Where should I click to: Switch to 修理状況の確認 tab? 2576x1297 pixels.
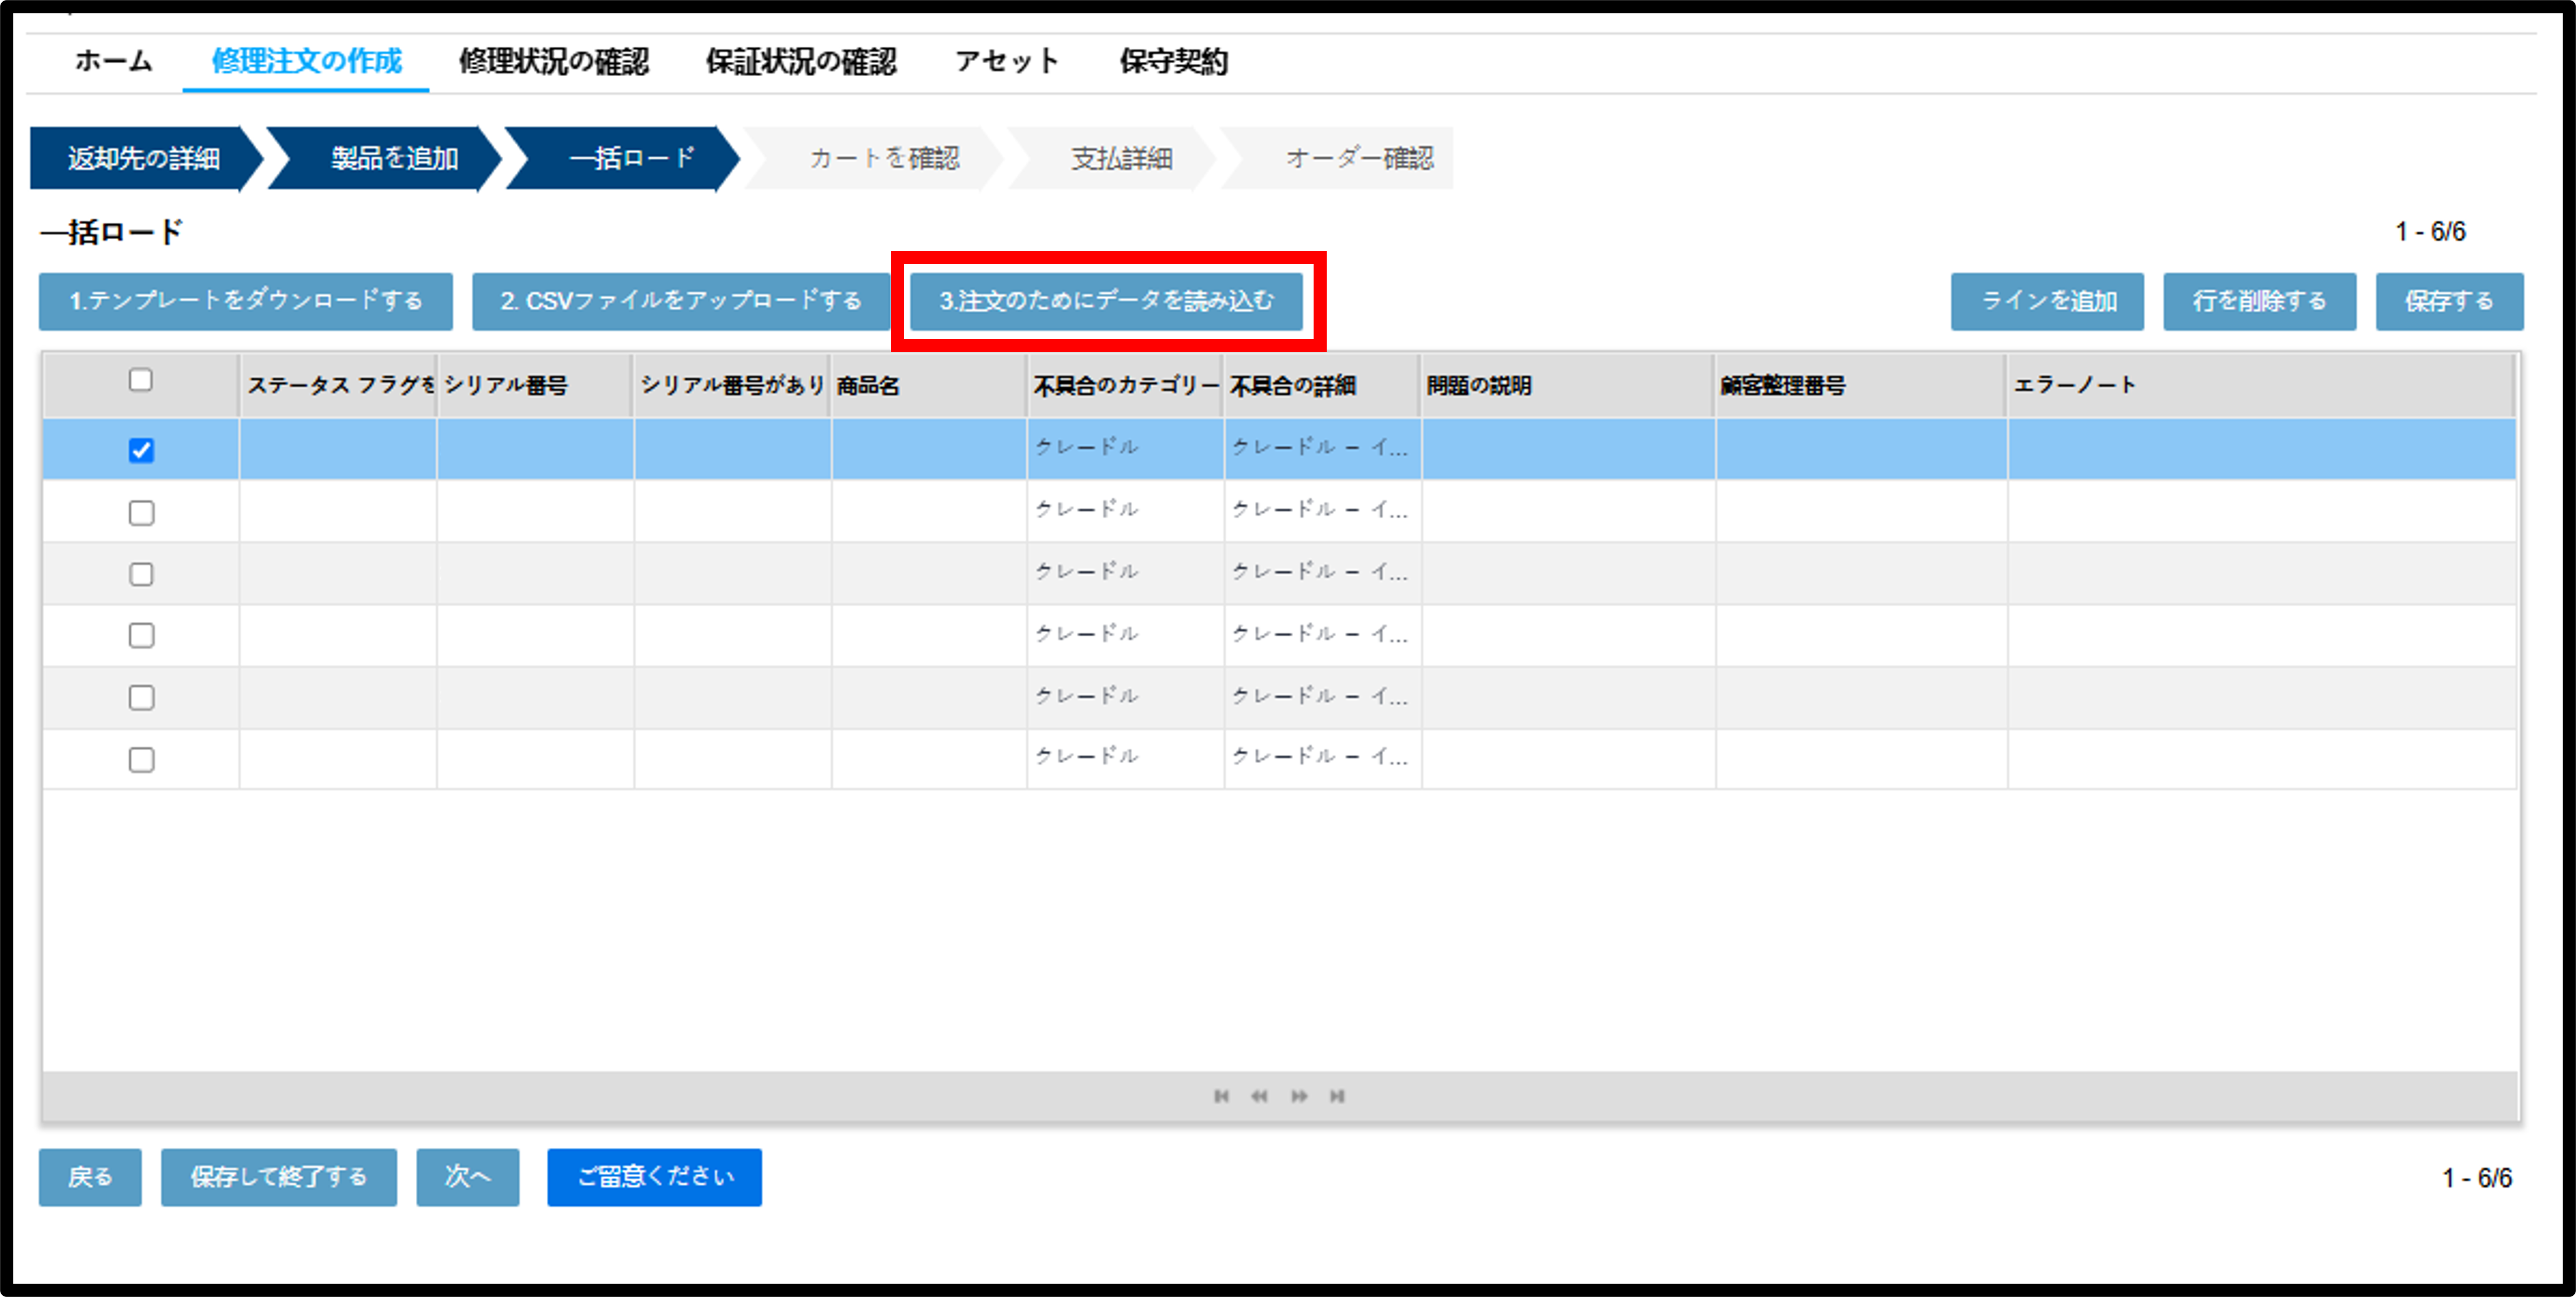(x=554, y=61)
